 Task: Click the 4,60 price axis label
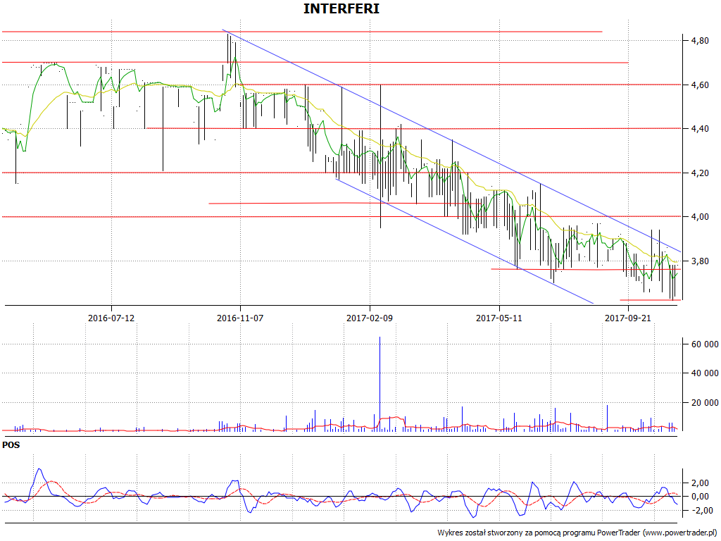point(699,85)
